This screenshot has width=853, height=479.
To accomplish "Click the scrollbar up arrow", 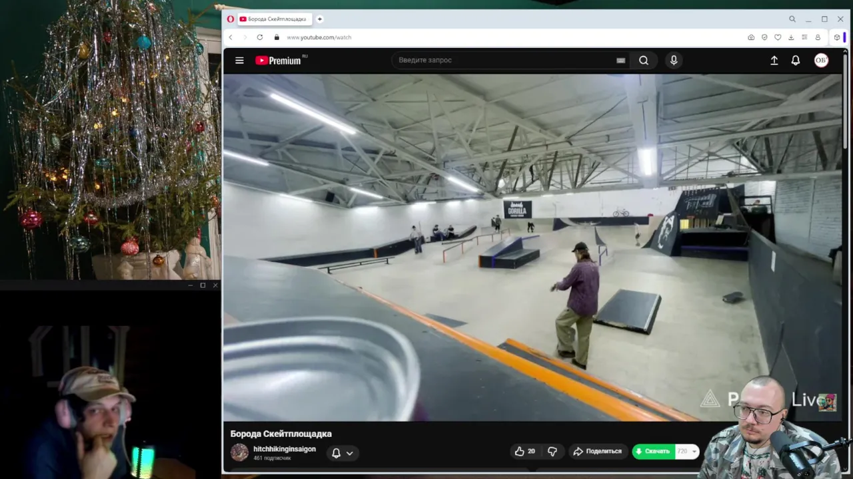I will click(845, 51).
